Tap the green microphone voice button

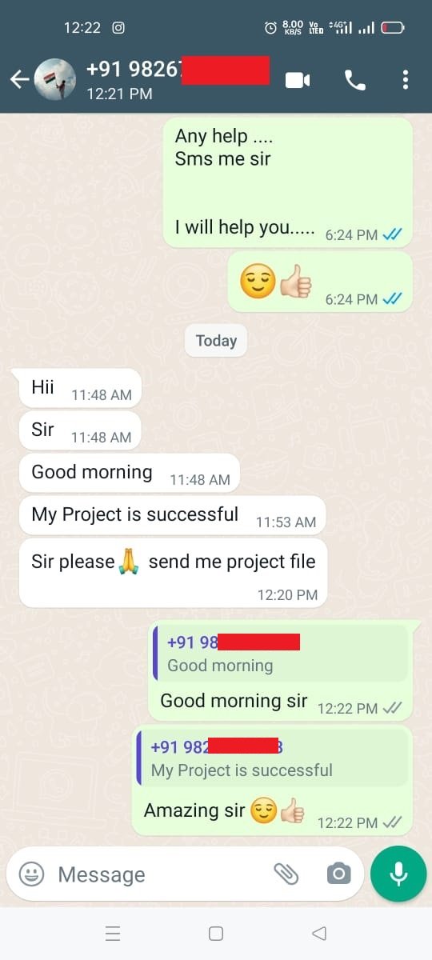click(398, 874)
